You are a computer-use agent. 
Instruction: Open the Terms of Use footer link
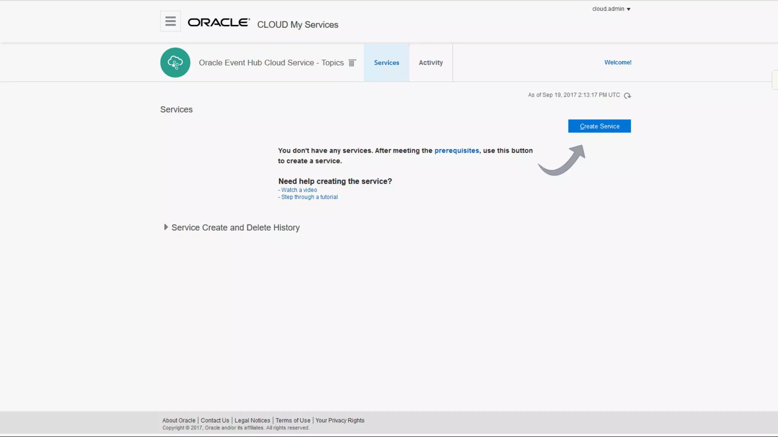pos(293,420)
